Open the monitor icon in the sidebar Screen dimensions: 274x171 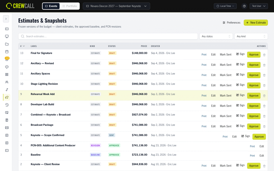7,36
